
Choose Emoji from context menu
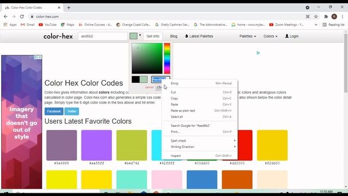point(200,83)
